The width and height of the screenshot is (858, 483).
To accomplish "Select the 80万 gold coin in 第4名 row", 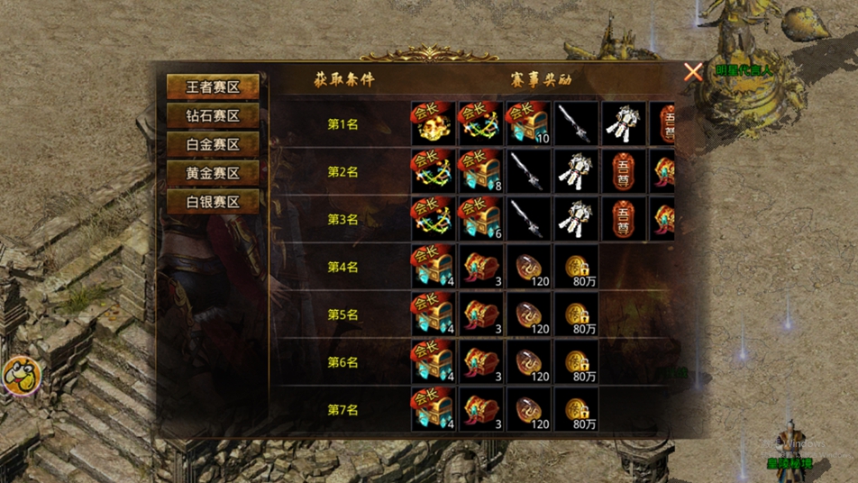I will (x=576, y=267).
